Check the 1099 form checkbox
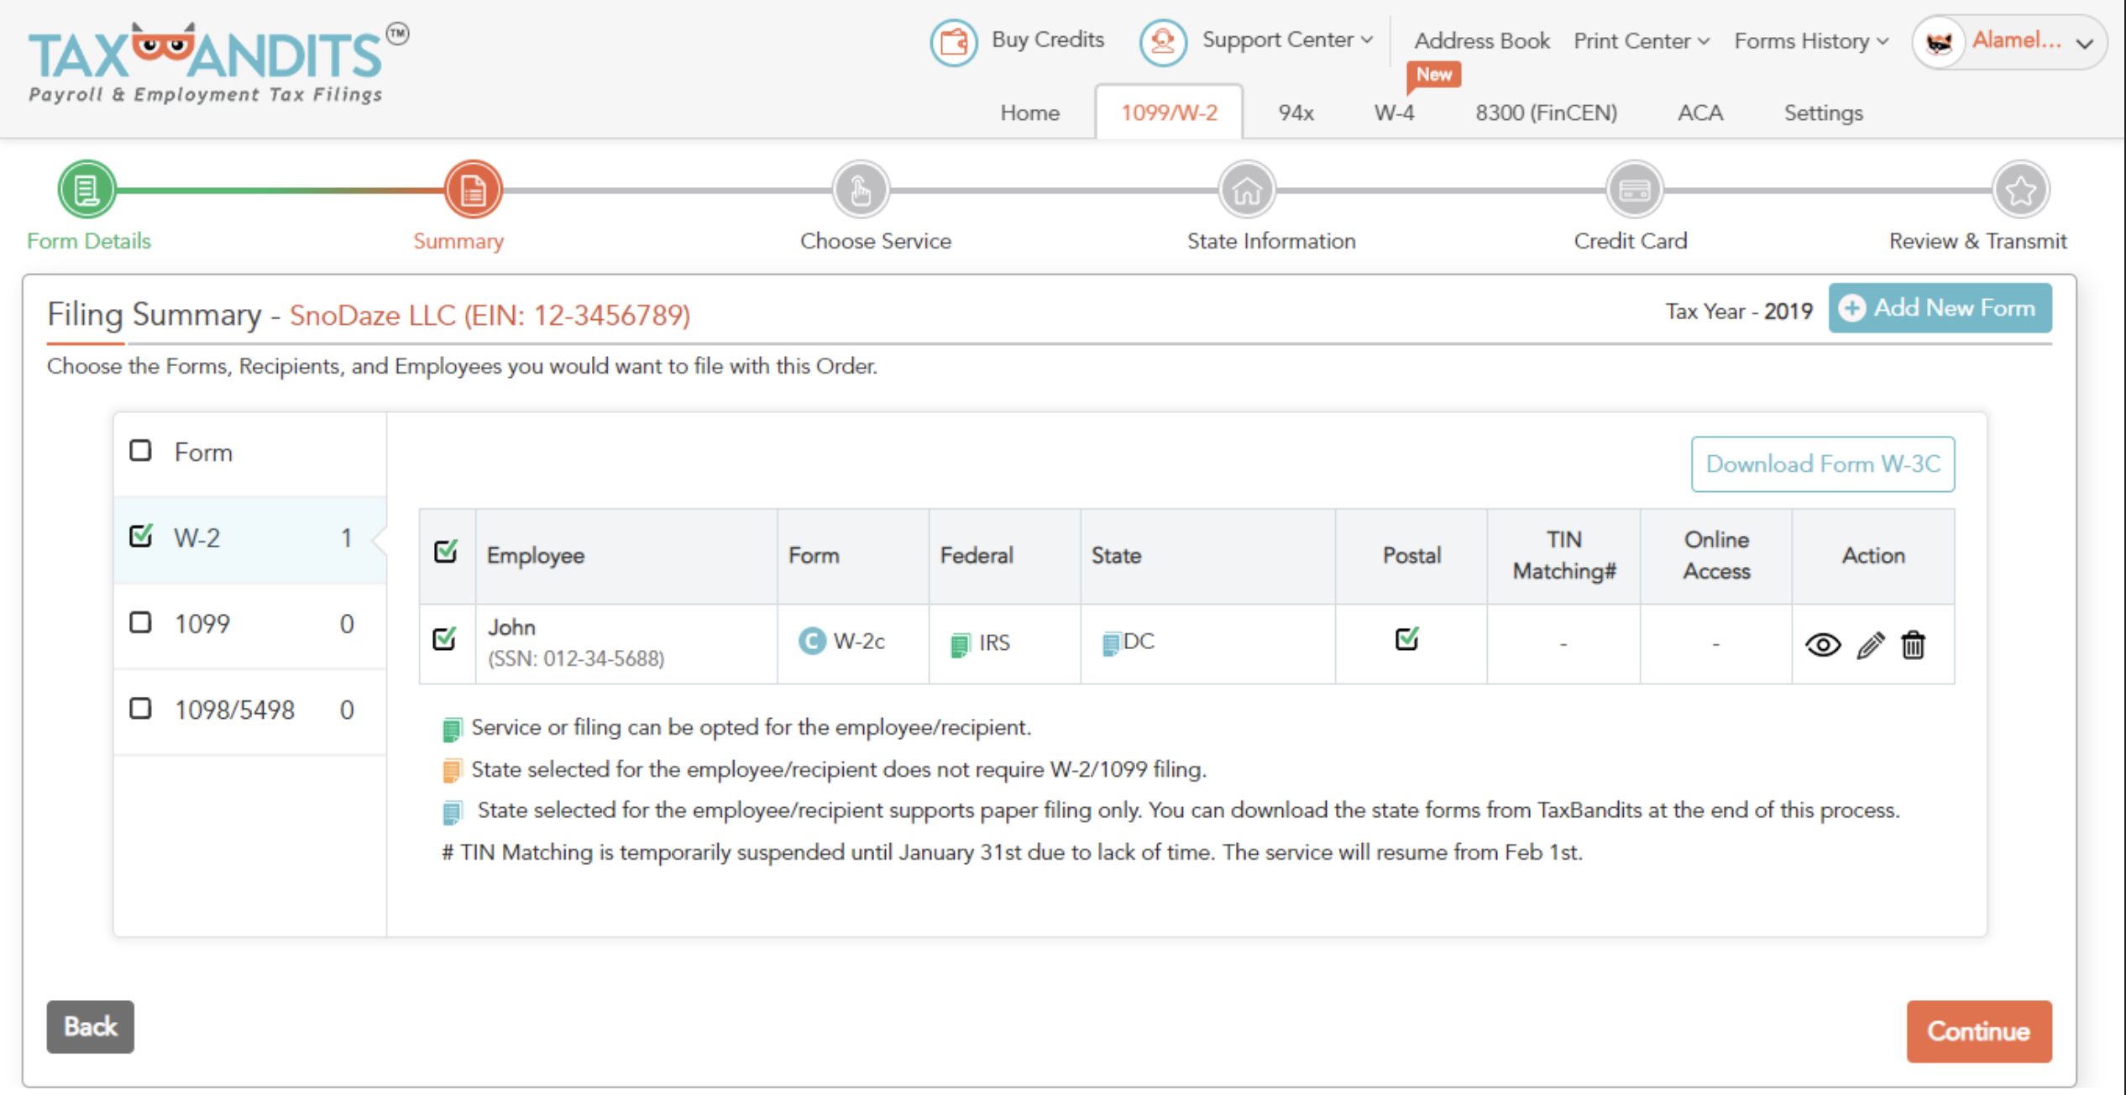This screenshot has height=1095, width=2126. point(140,623)
